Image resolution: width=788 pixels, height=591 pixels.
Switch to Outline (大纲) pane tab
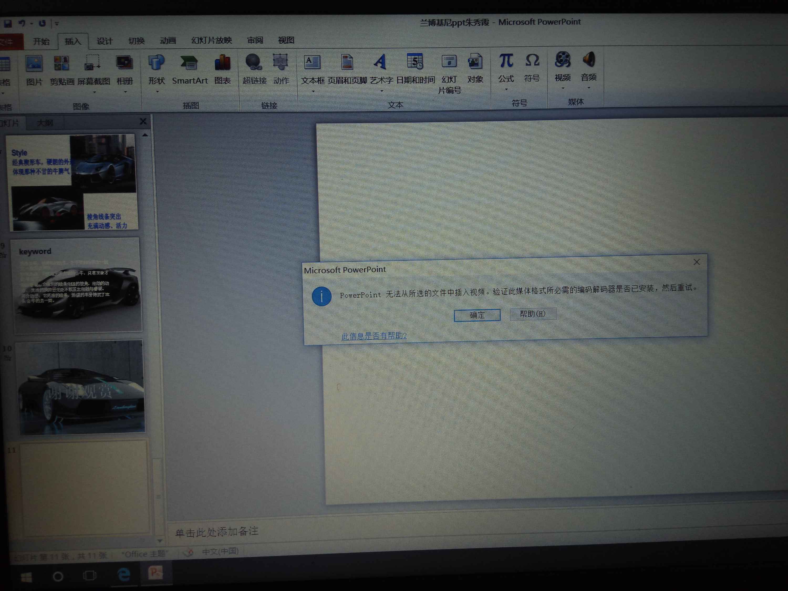tap(45, 123)
